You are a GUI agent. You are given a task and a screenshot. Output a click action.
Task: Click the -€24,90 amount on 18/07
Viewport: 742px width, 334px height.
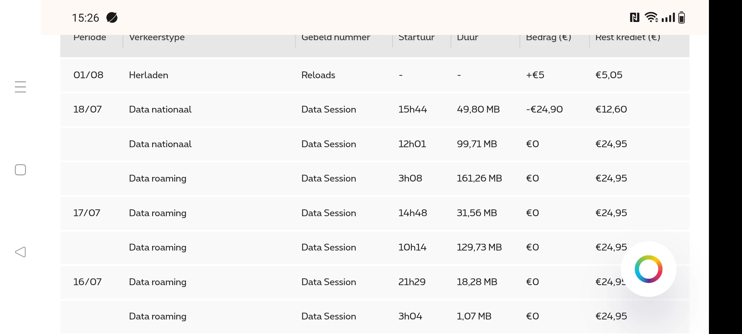(544, 109)
